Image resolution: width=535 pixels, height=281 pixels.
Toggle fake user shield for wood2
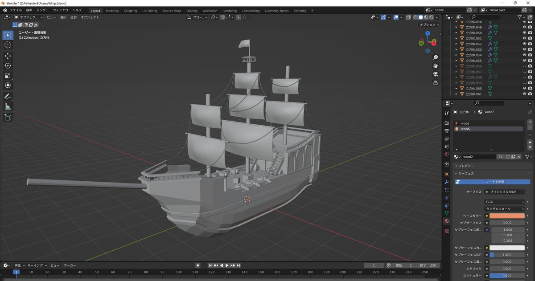coord(507,157)
